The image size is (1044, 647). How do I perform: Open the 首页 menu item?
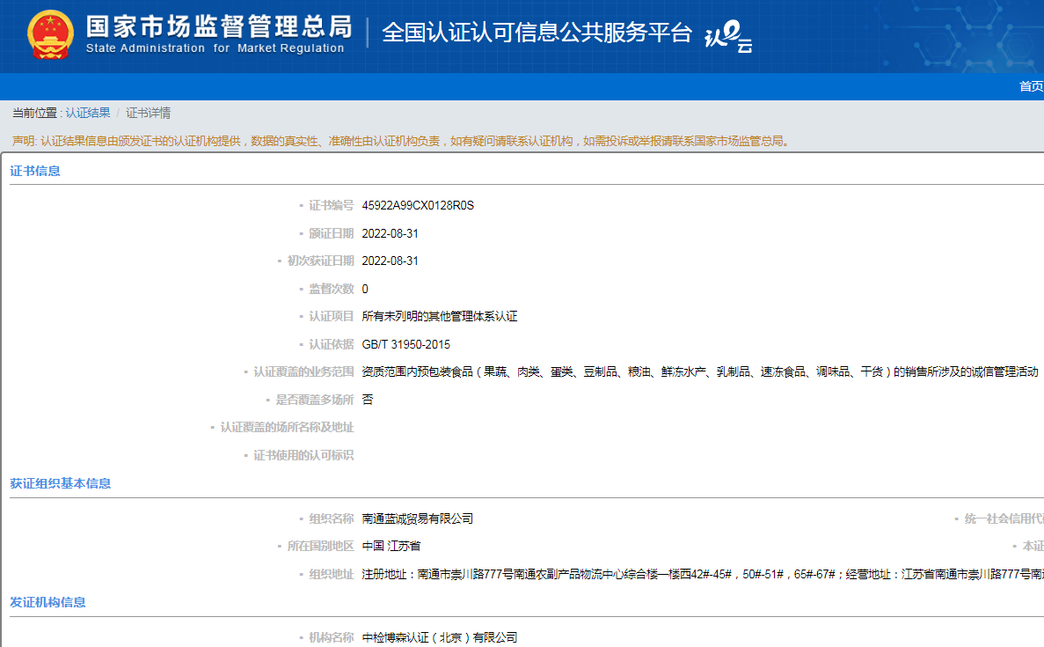coord(1031,86)
